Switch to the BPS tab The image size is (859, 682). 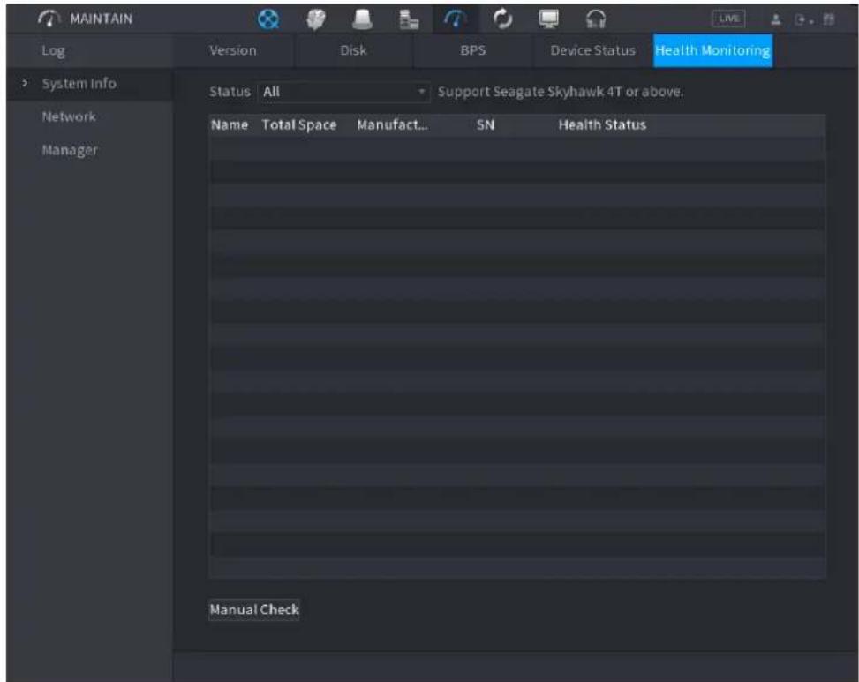click(x=473, y=50)
